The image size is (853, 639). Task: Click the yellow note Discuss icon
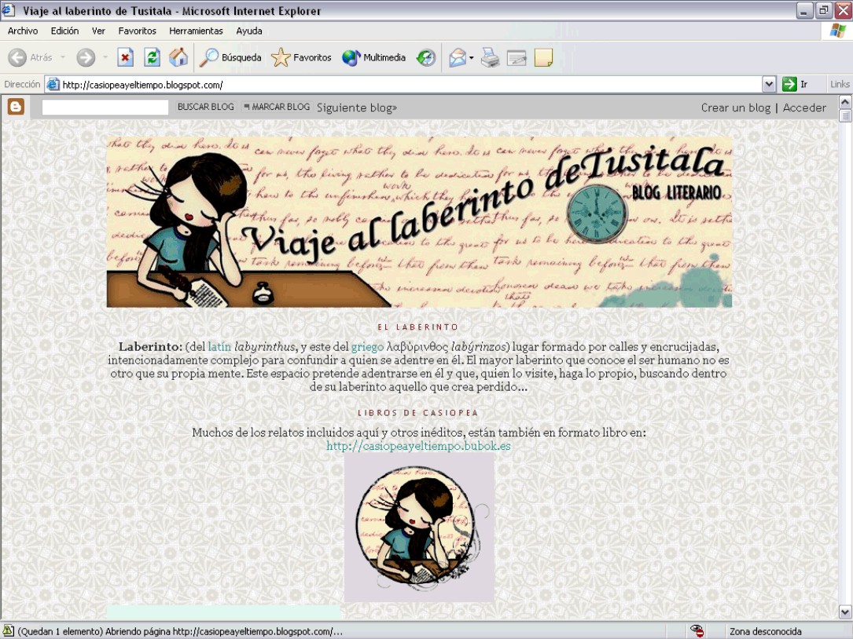(x=543, y=57)
